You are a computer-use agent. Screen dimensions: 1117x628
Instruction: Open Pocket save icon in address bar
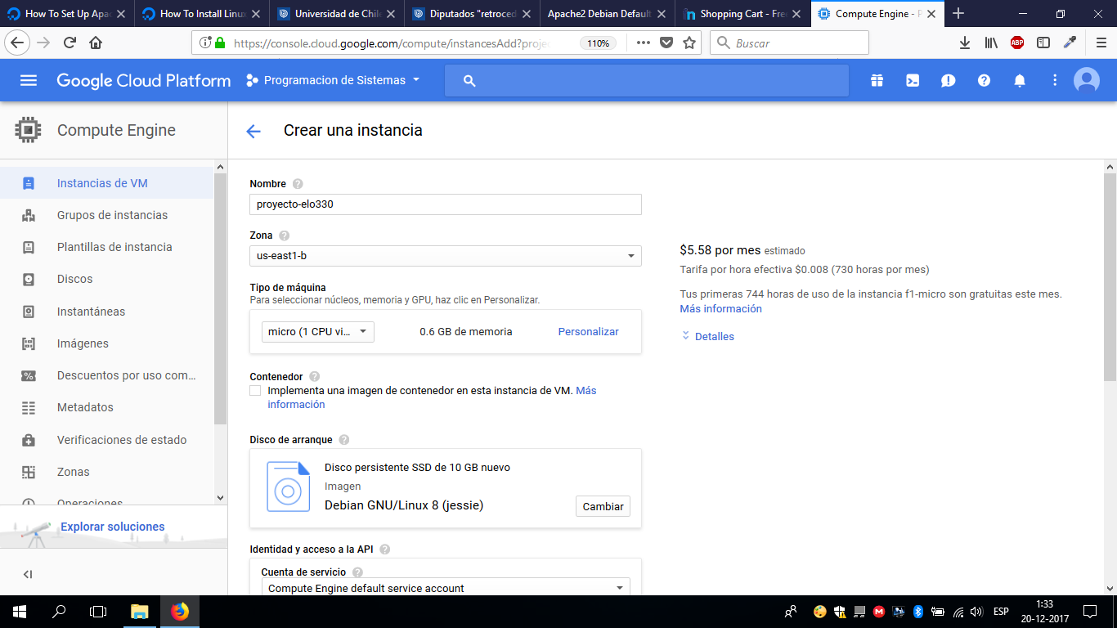666,43
